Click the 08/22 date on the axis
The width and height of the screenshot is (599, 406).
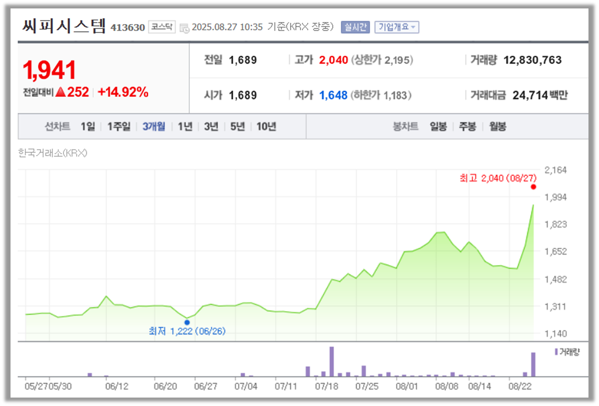[520, 387]
